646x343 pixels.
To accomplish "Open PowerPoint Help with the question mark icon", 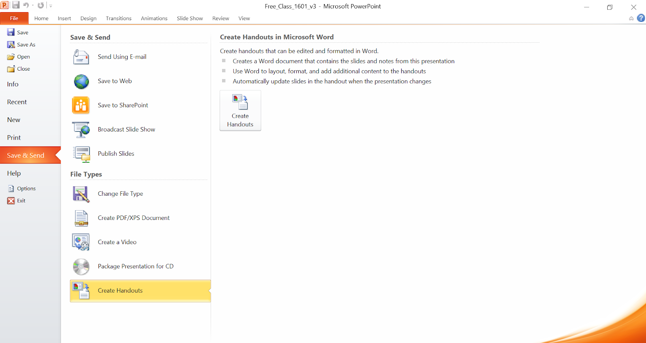I will tap(641, 18).
